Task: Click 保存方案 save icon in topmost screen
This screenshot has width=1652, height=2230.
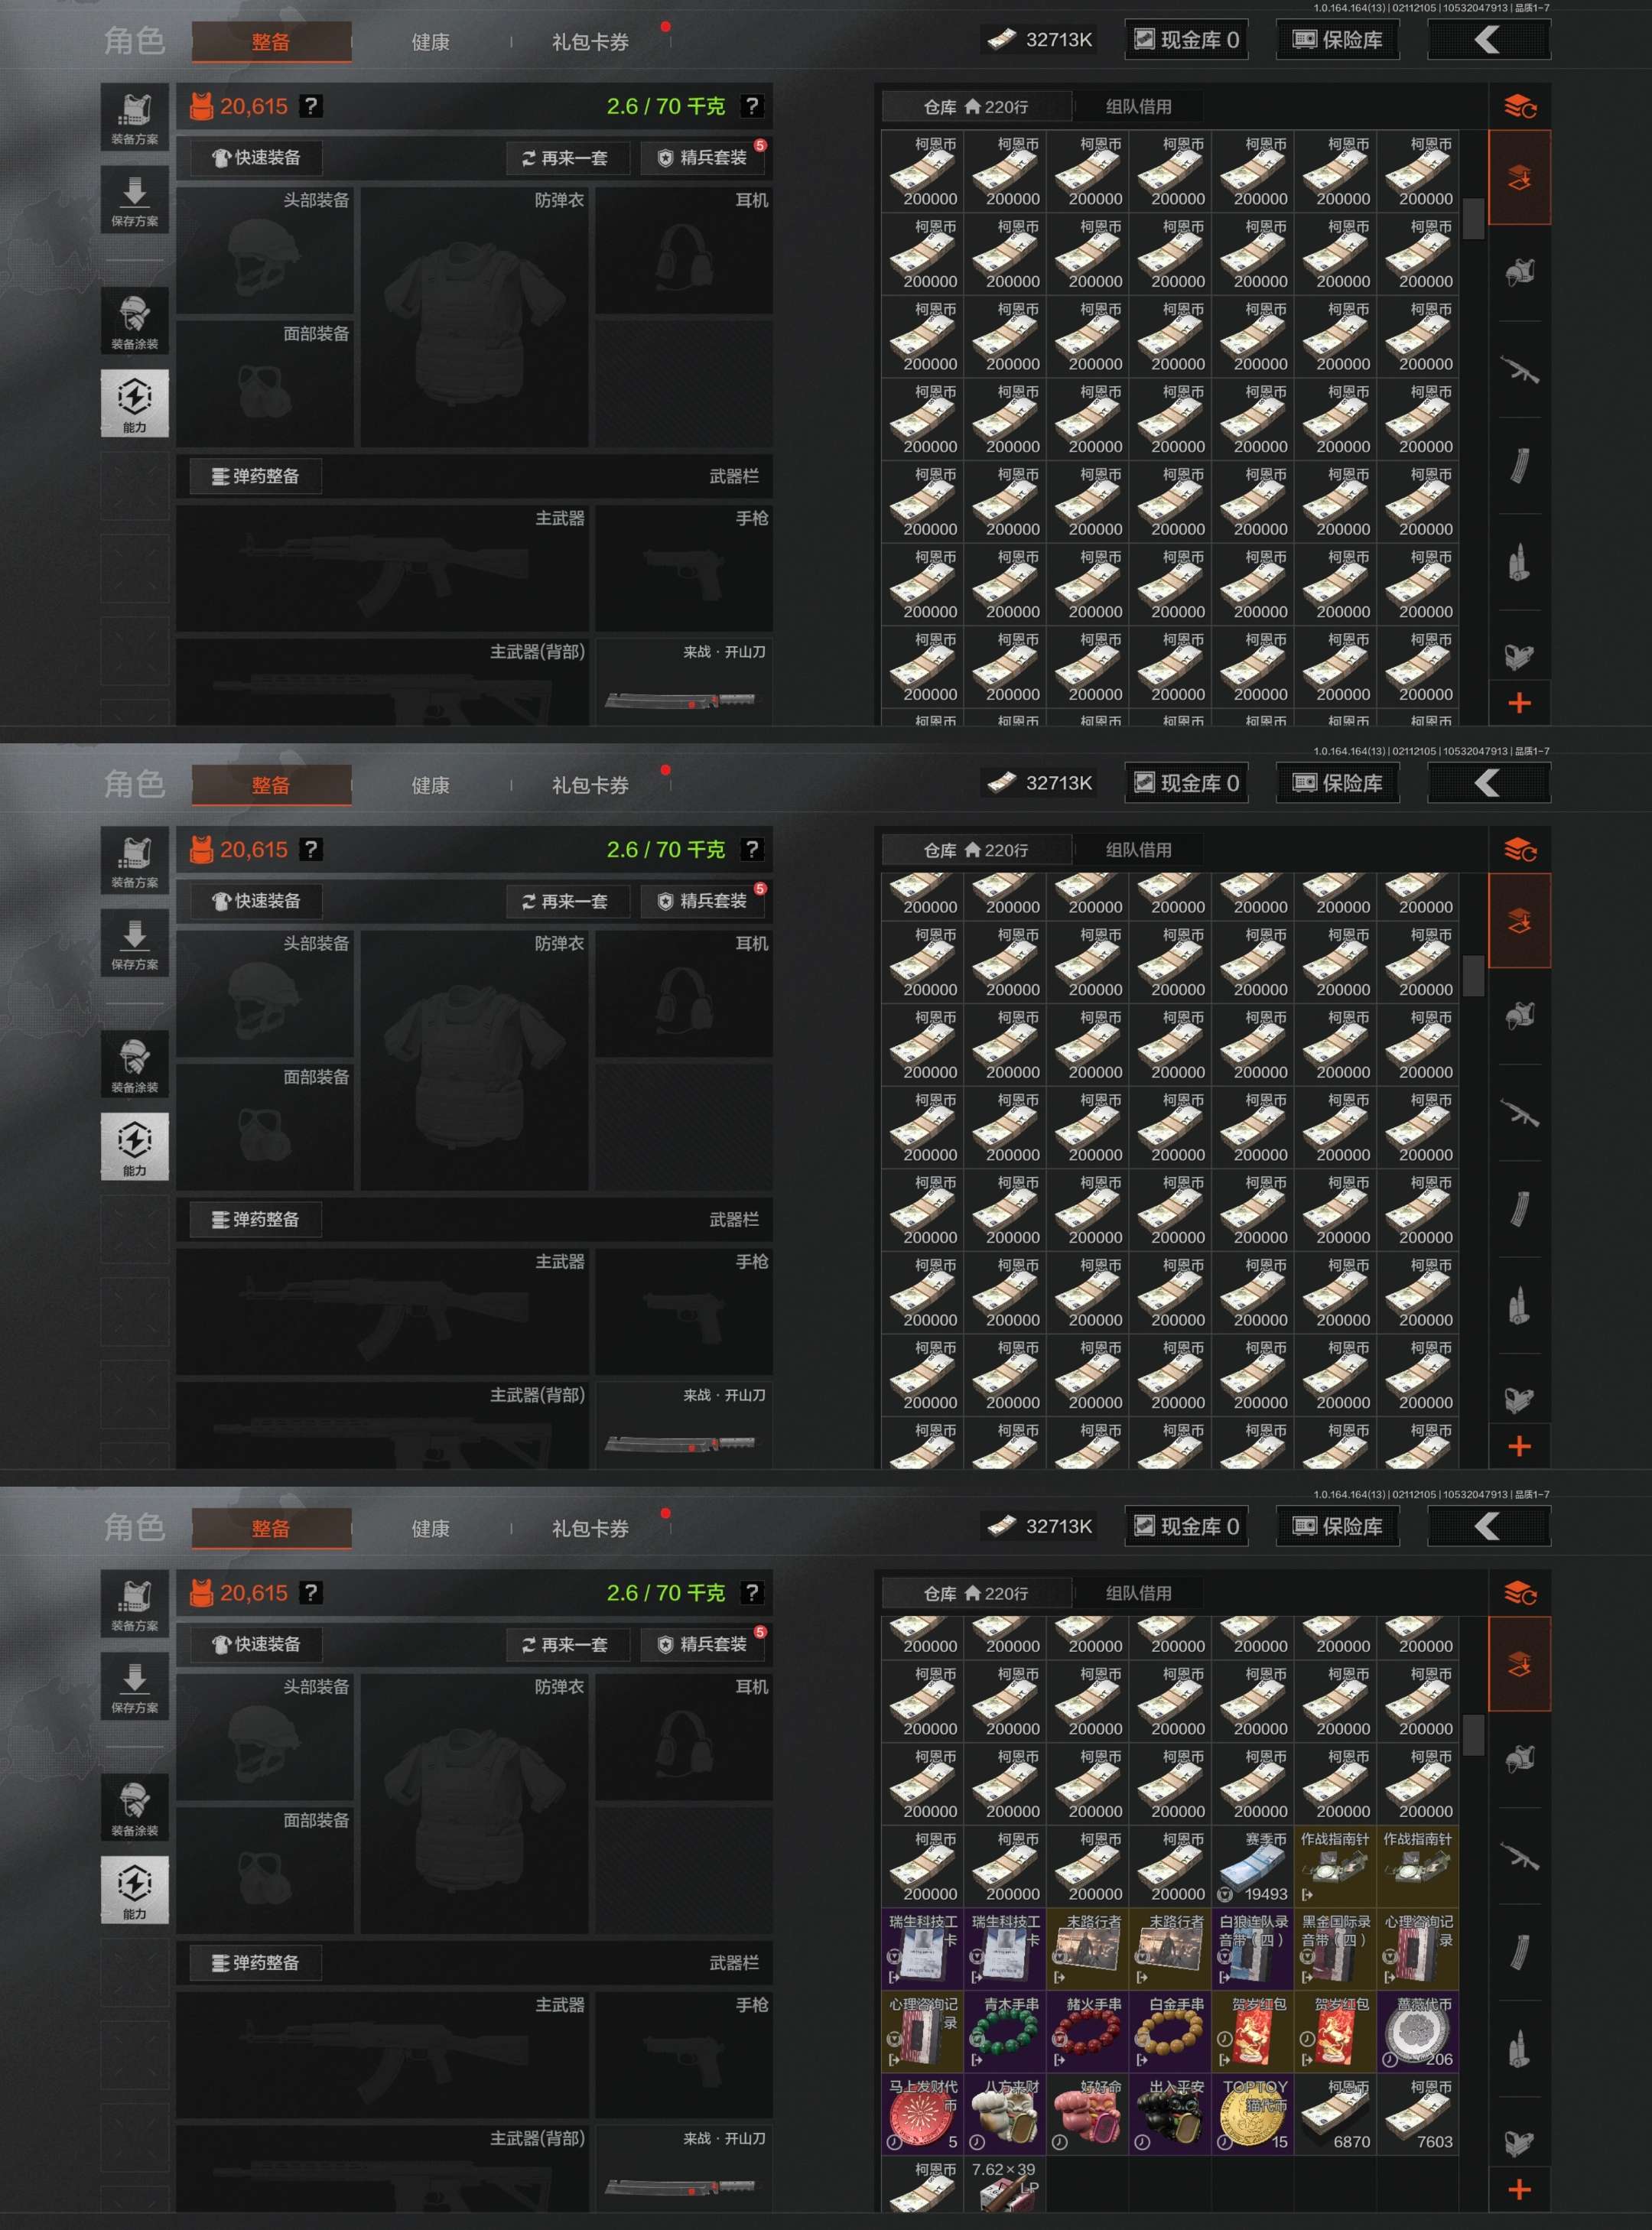Action: pos(135,200)
